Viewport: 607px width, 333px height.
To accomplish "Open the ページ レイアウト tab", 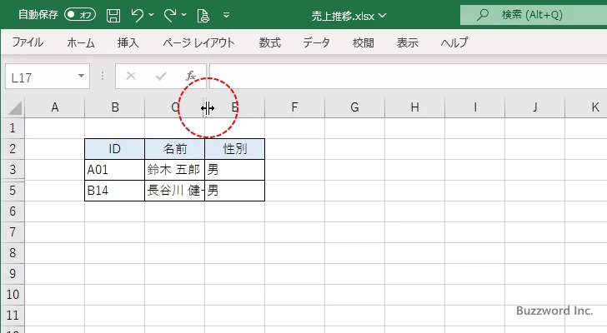I will [198, 42].
